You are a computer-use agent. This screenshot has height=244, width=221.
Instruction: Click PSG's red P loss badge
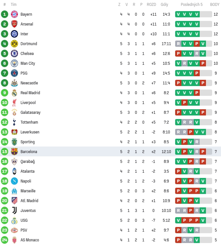tap(197, 73)
